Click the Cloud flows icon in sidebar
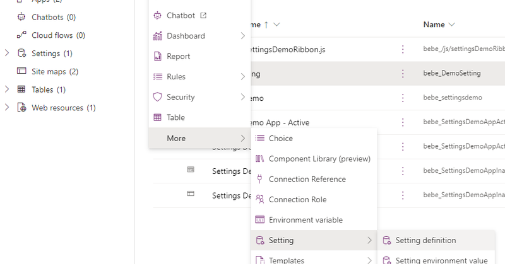 click(21, 35)
